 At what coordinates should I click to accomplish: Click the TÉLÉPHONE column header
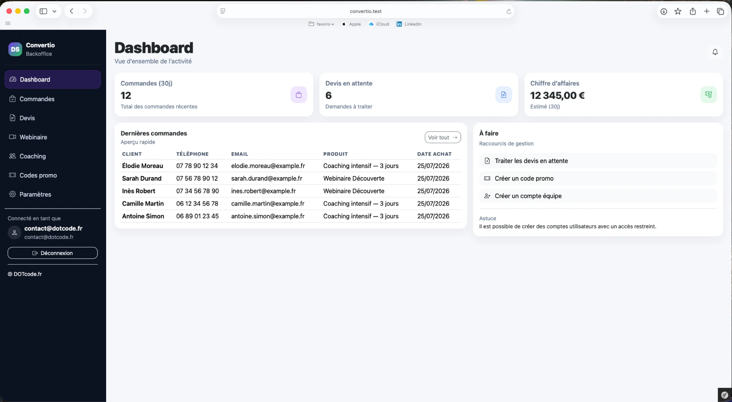192,154
